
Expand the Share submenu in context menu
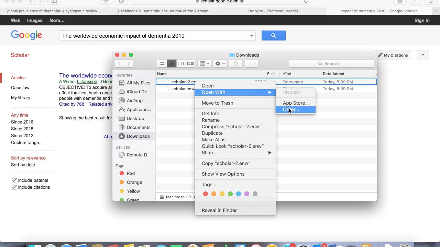pos(235,153)
